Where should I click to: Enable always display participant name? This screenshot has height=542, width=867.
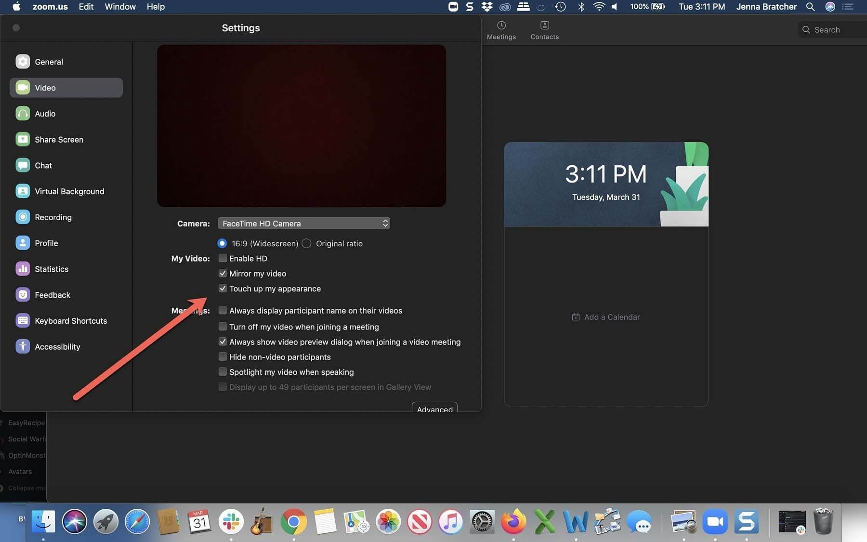pos(223,310)
